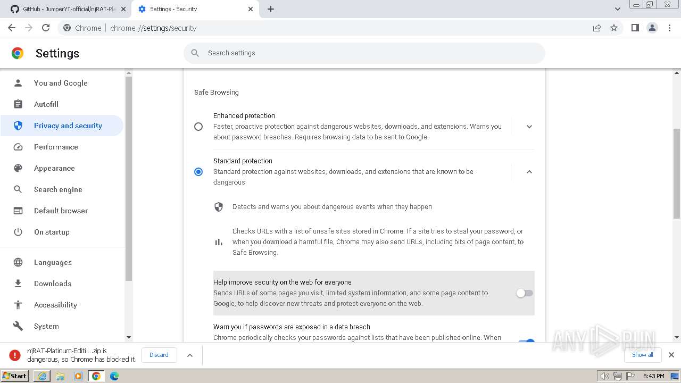Expand Enhanced protection details

529,127
